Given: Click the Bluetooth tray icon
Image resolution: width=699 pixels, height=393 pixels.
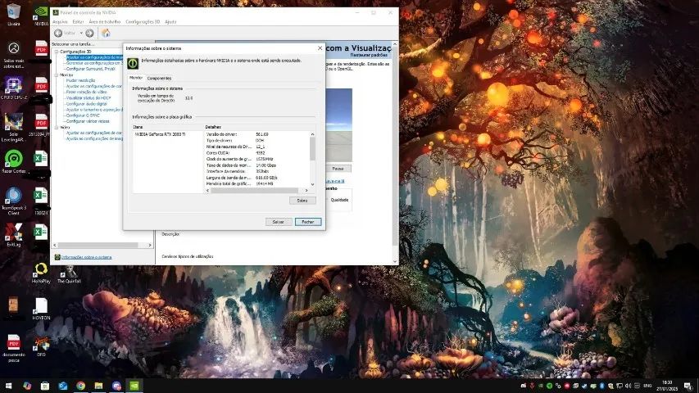Looking at the screenshot, I should click(601, 386).
